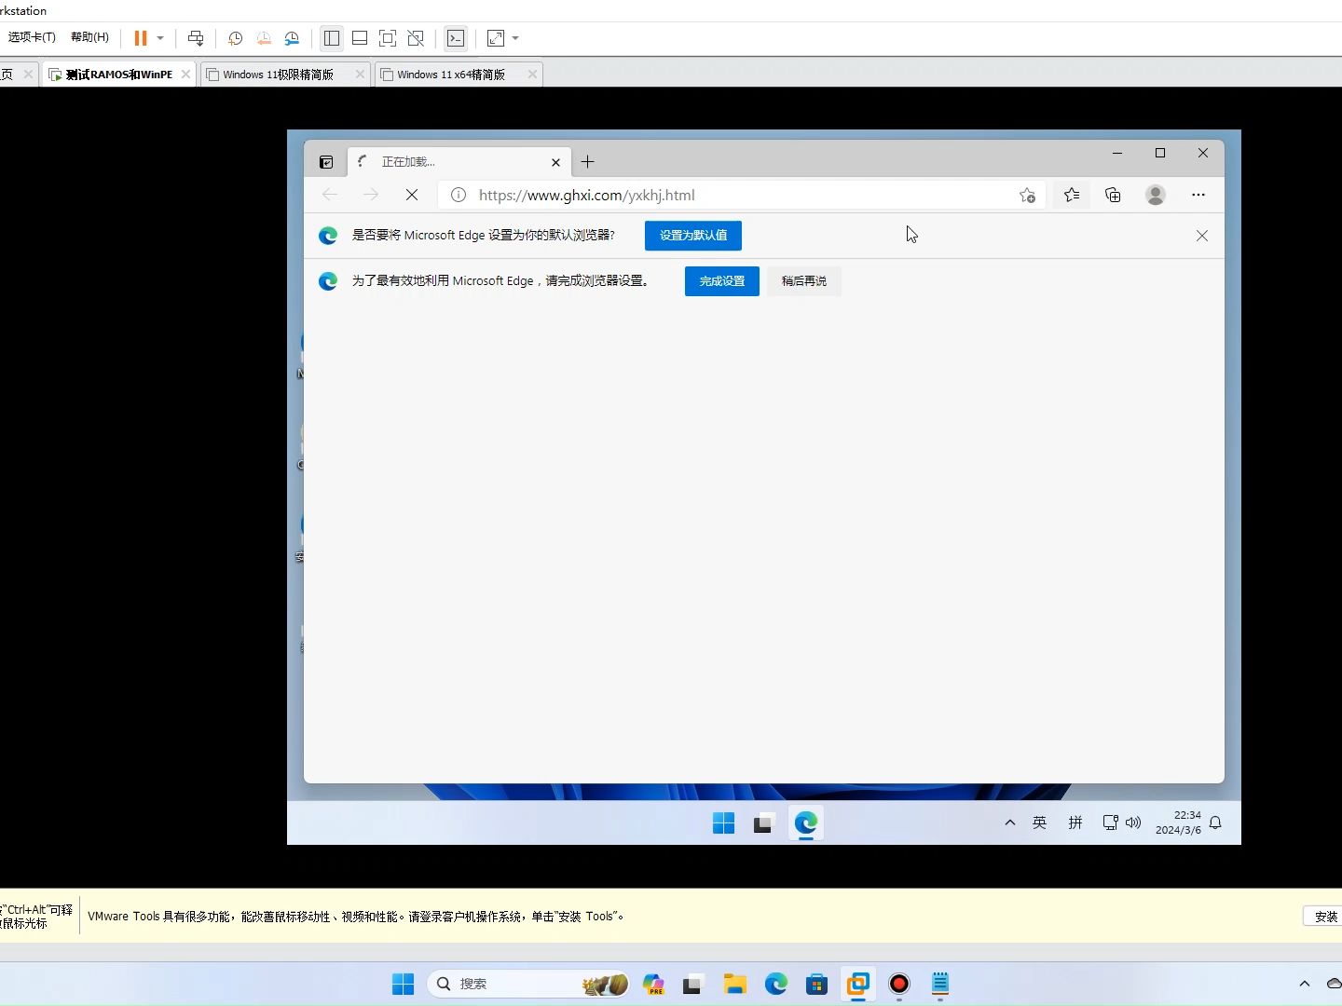1342x1006 pixels.
Task: Open the console view icon
Action: (x=456, y=38)
